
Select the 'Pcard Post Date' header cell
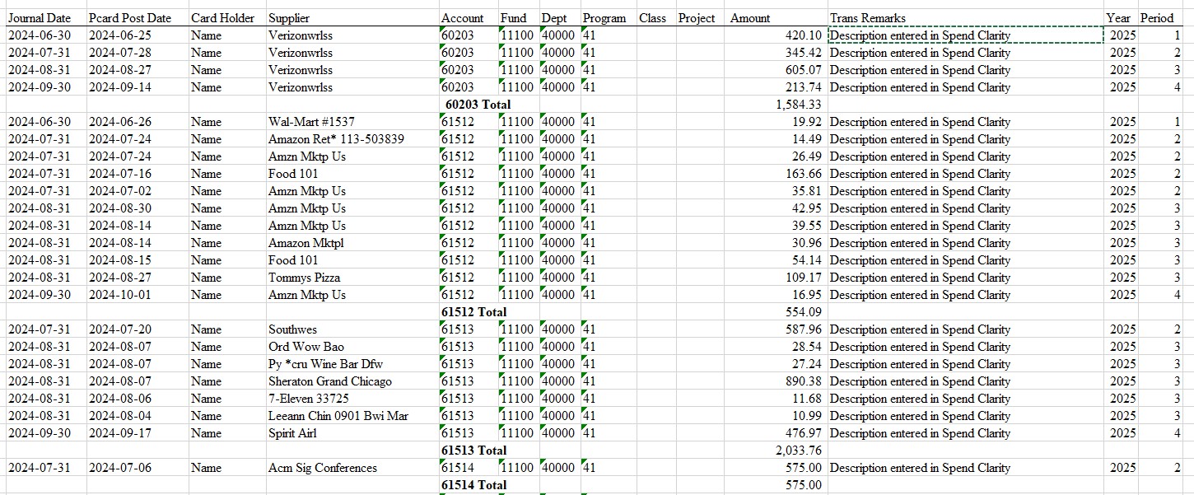tap(138, 17)
